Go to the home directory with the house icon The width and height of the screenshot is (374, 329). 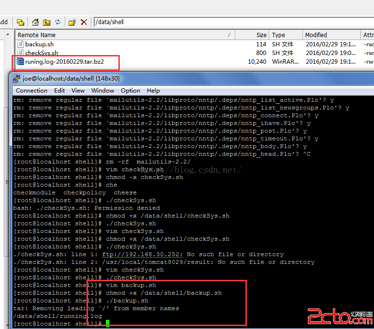[35, 22]
